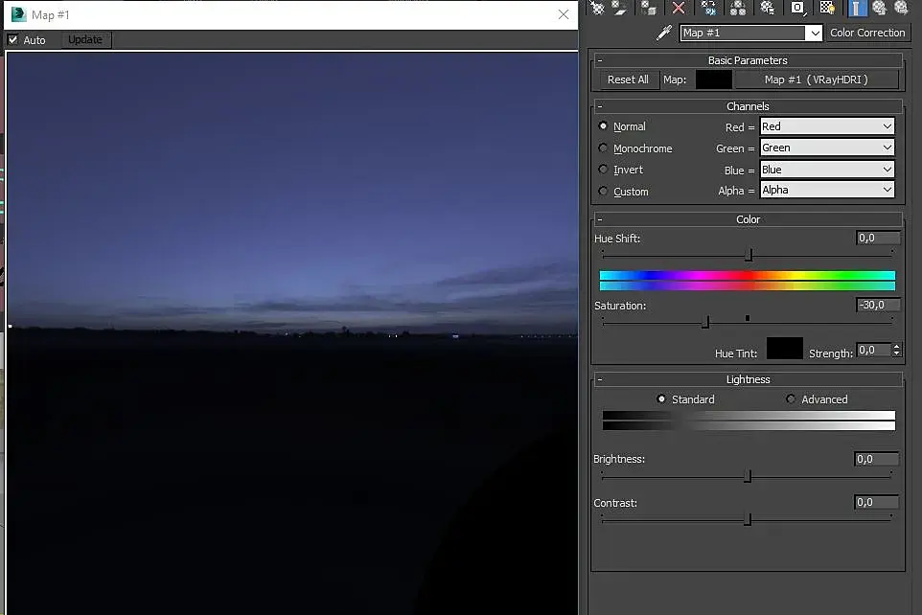Click the Color Correction type button

click(x=867, y=33)
